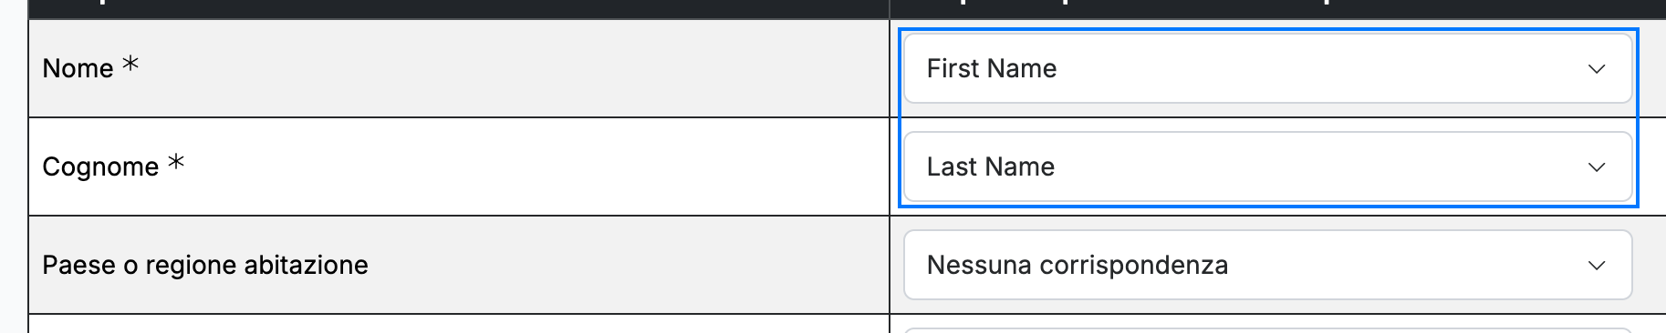Click the required asterisk next to Nome
This screenshot has height=333, width=1666.
pos(130,64)
